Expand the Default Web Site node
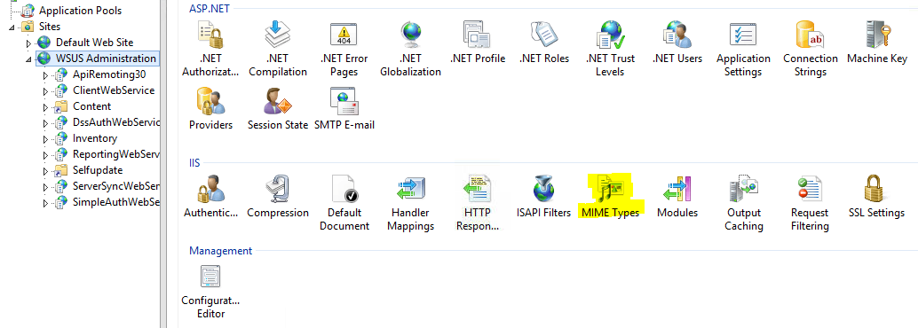The width and height of the screenshot is (918, 328). pos(28,43)
